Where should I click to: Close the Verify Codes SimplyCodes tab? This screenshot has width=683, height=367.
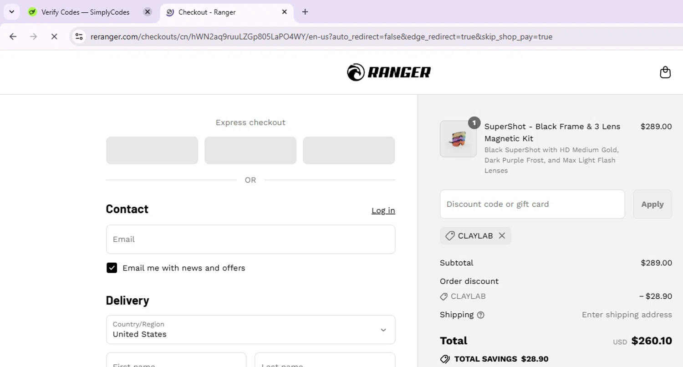coord(148,12)
